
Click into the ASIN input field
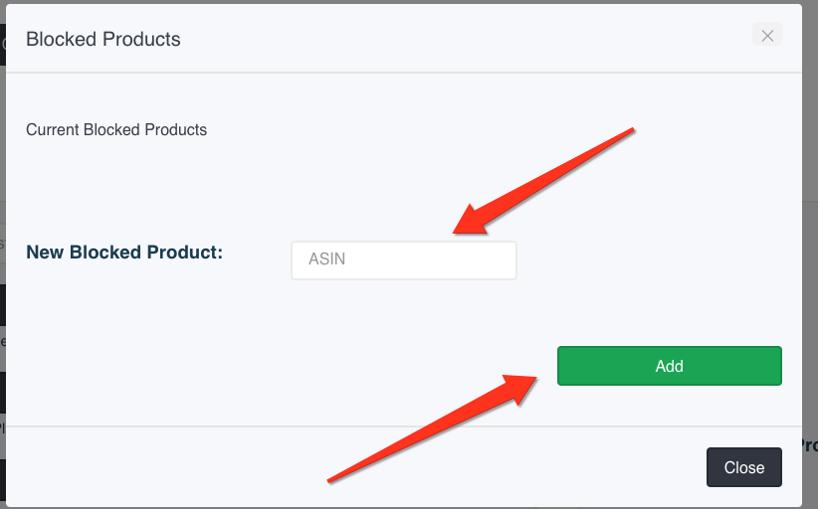point(404,260)
